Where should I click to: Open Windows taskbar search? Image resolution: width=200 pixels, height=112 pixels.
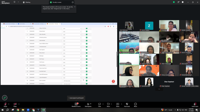pos(7,110)
